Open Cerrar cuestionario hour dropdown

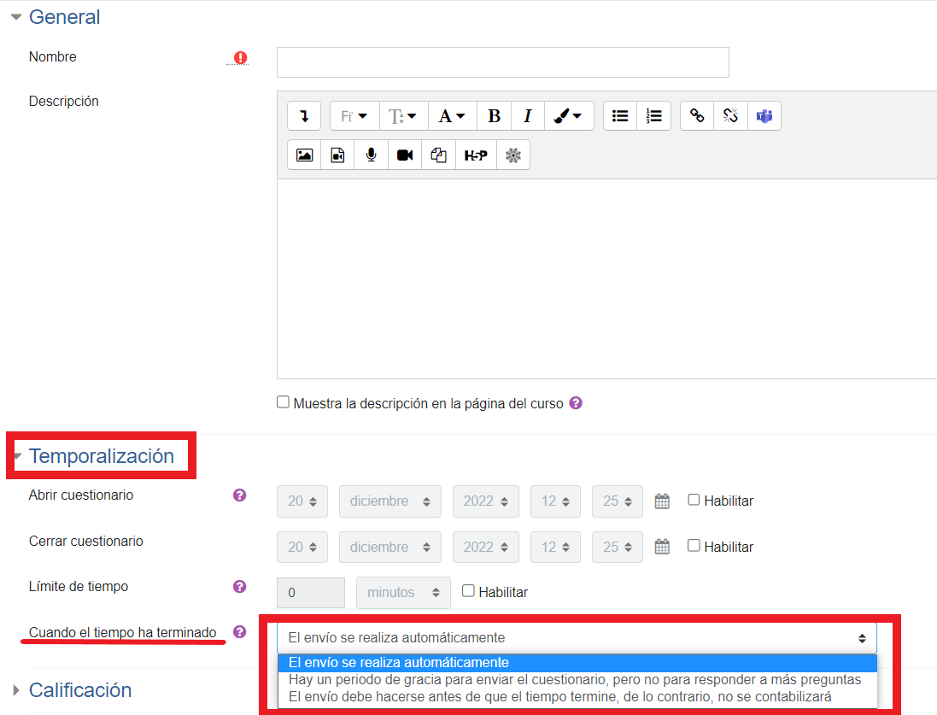(555, 547)
